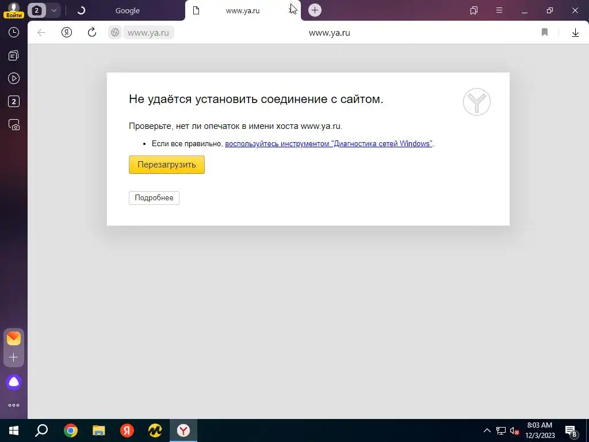Switch to the Google tab
Screen dimensions: 589x442
(127, 11)
